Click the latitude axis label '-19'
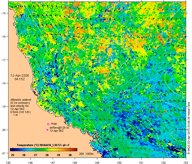This screenshot has width=192, height=164. (3, 106)
